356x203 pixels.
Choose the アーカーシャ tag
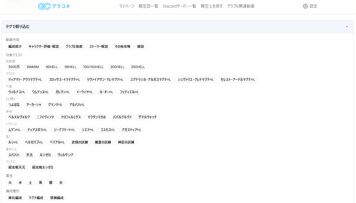point(34,105)
